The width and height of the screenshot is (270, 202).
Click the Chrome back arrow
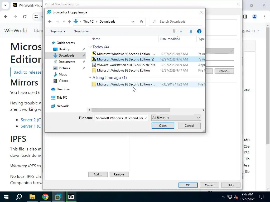click(6, 17)
